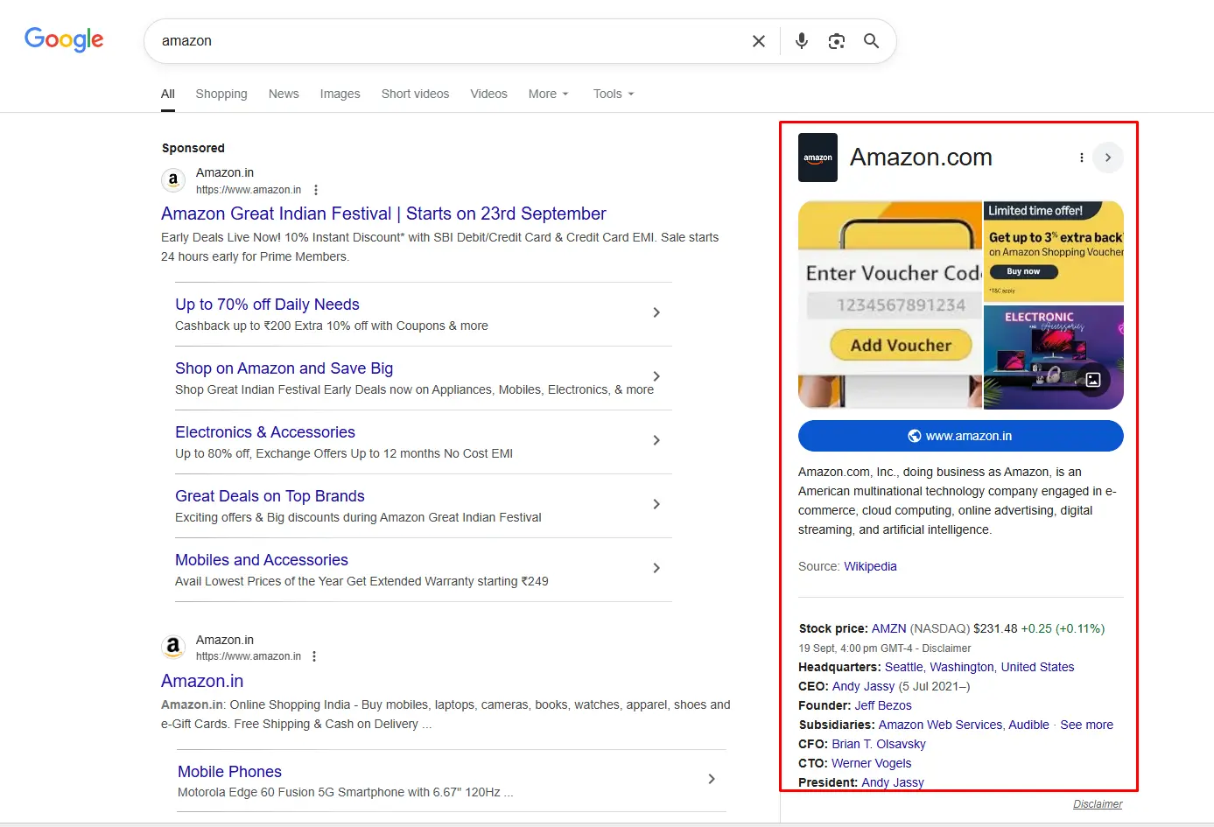1214x827 pixels.
Task: Click the Amazon logo in knowledge panel
Action: (818, 158)
